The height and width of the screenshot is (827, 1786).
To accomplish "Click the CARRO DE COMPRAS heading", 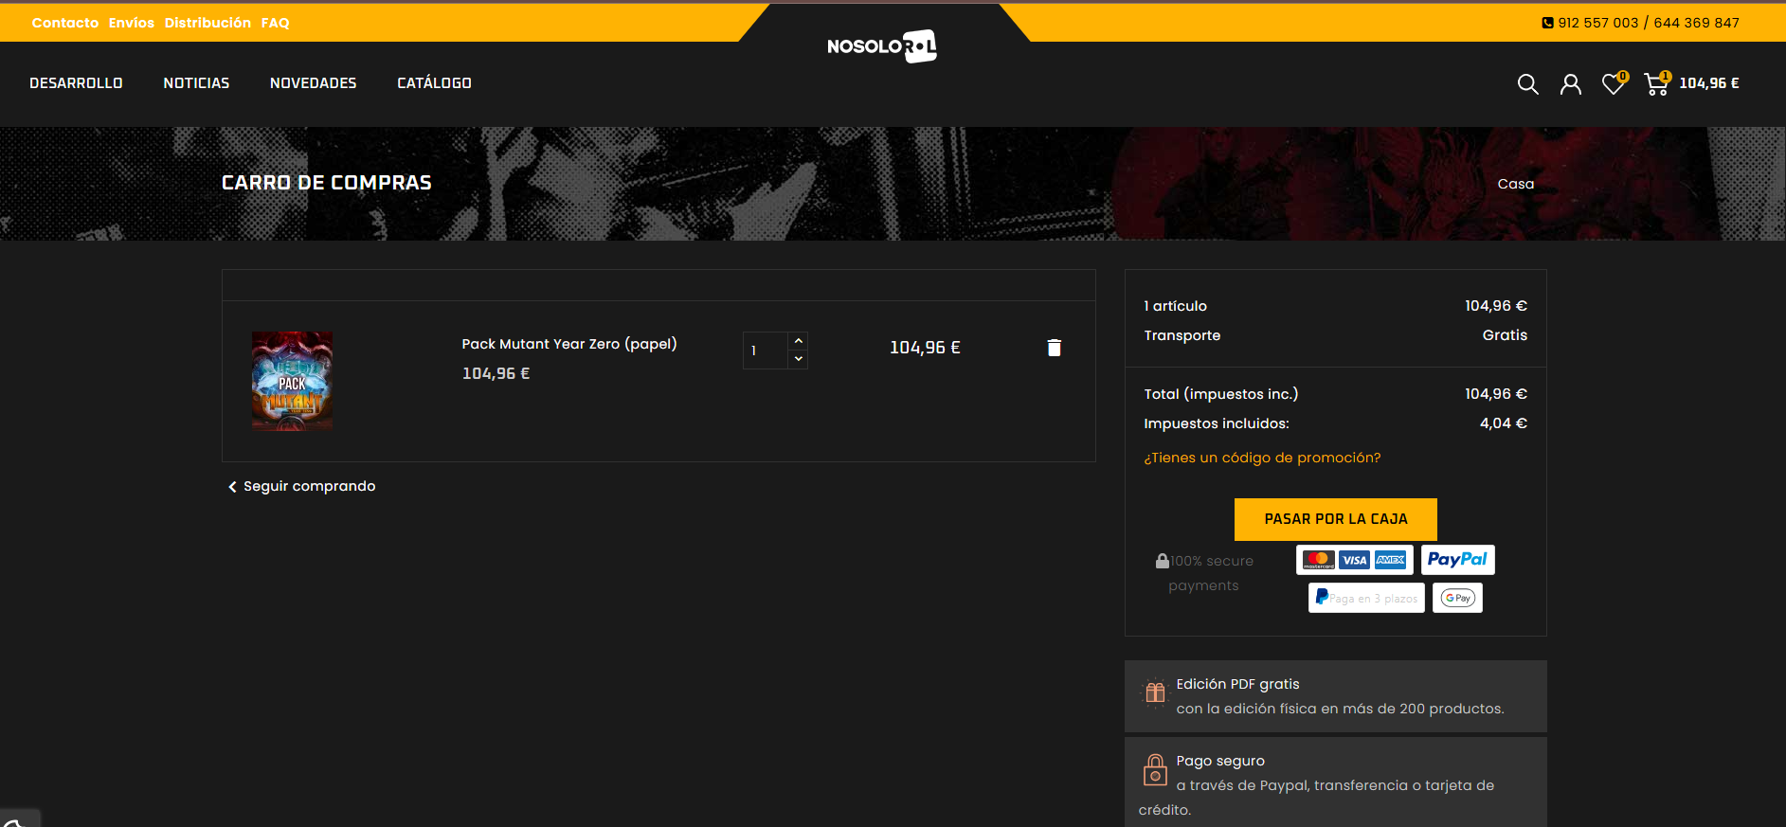I will pyautogui.click(x=327, y=183).
